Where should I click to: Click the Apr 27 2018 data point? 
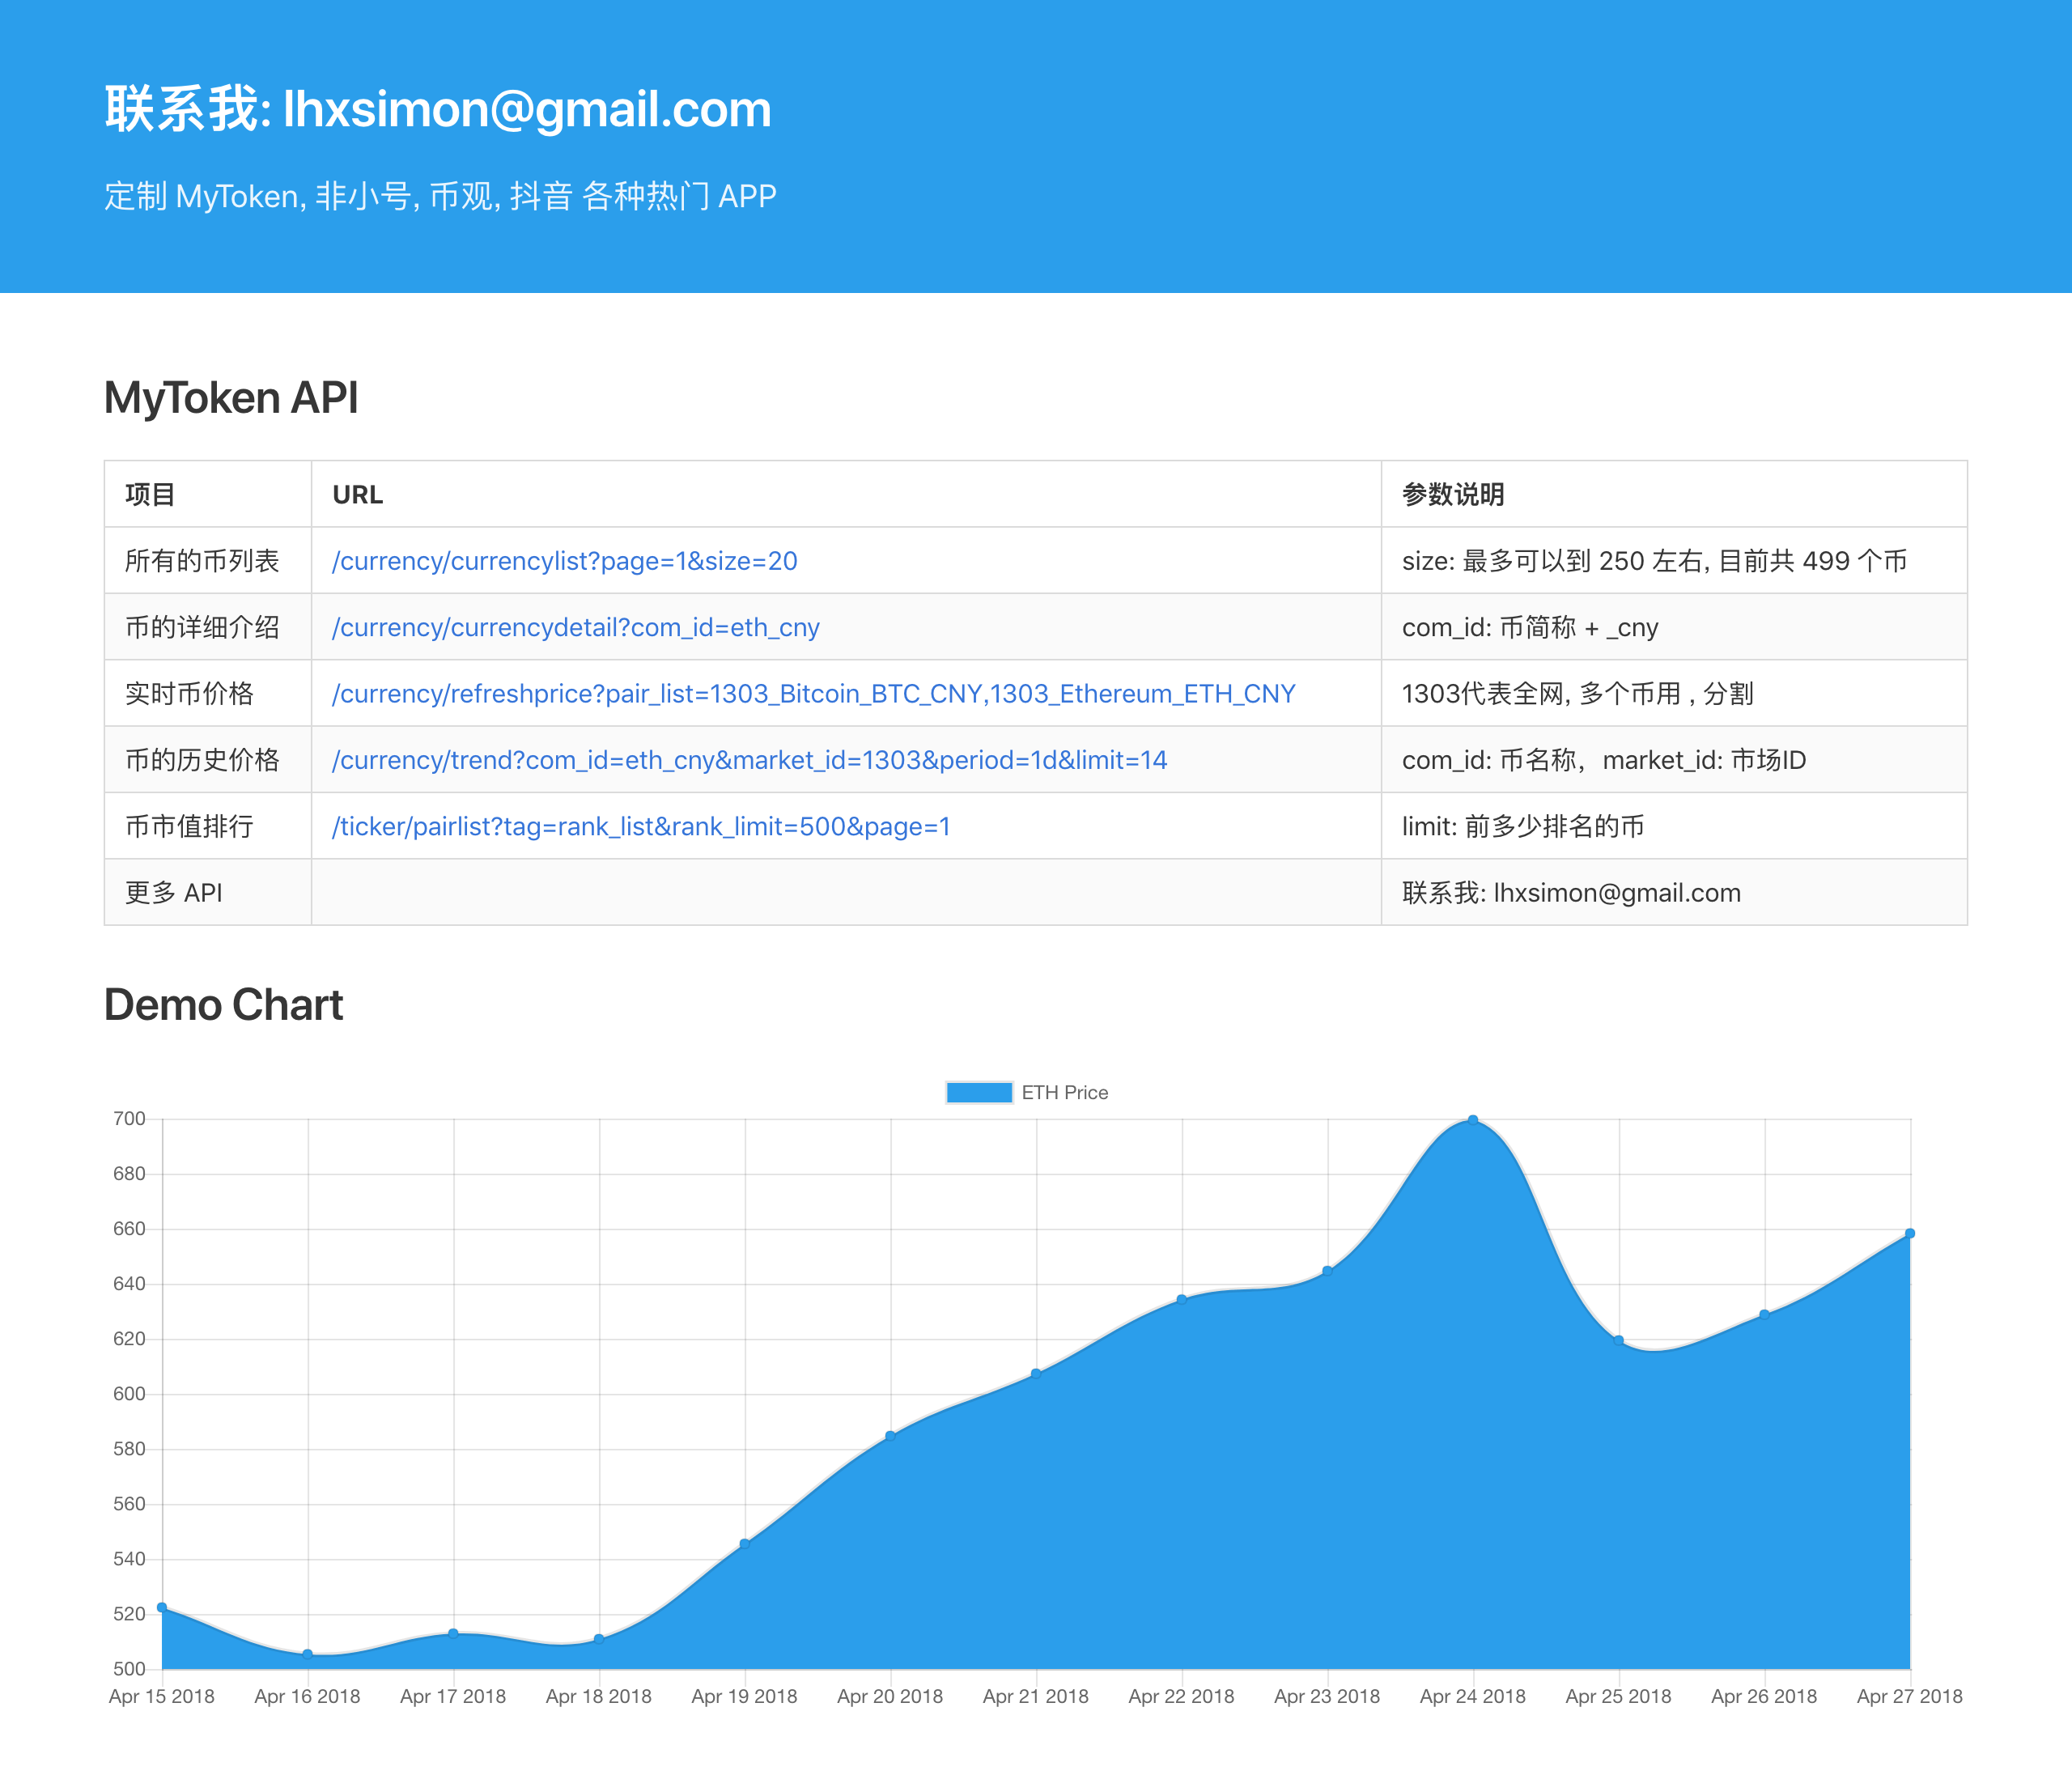click(1909, 1233)
